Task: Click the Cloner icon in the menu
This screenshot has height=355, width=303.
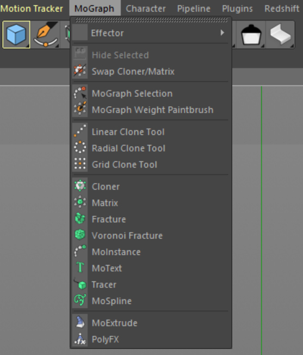Action: click(80, 186)
